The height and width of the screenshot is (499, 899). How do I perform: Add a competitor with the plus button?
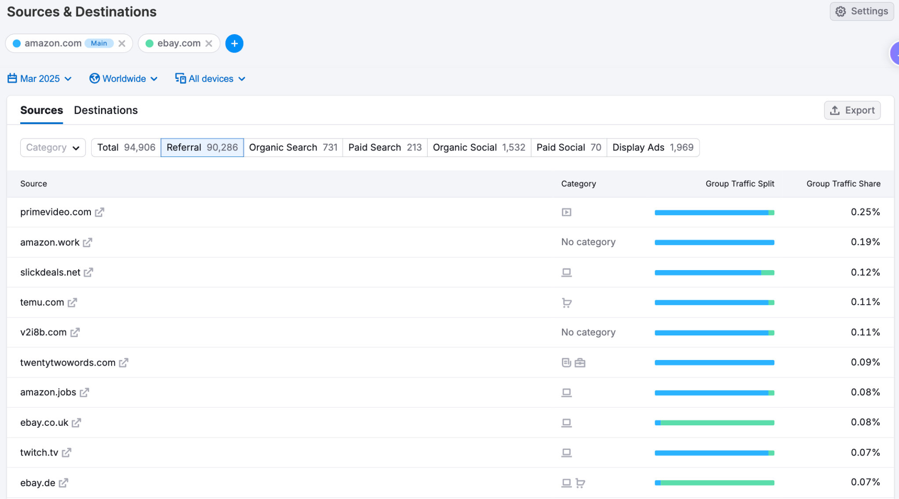(x=234, y=43)
